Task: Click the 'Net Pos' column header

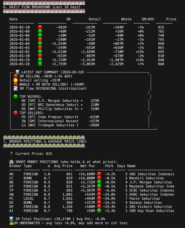Action: click(x=88, y=166)
